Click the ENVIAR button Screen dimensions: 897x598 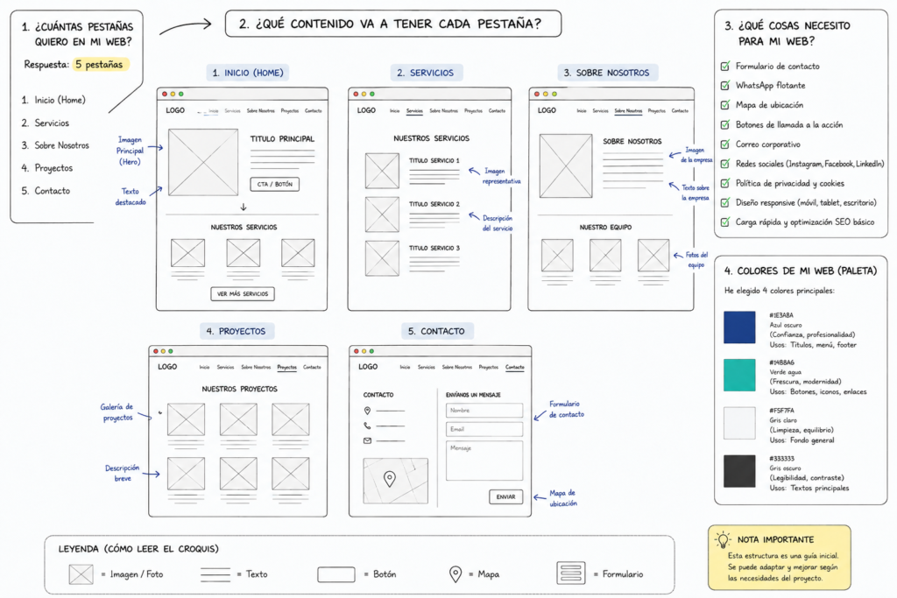pos(505,496)
